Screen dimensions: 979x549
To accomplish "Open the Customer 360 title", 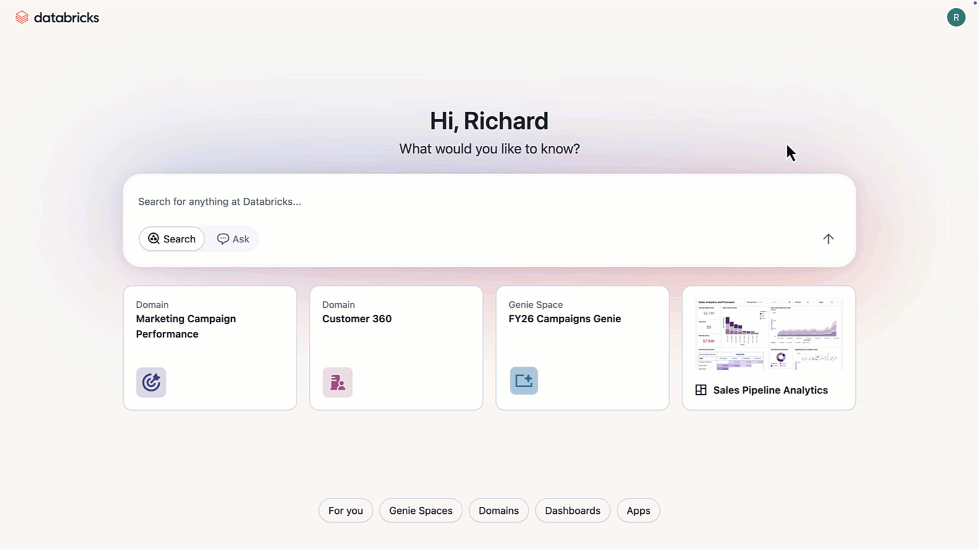I will pos(357,319).
